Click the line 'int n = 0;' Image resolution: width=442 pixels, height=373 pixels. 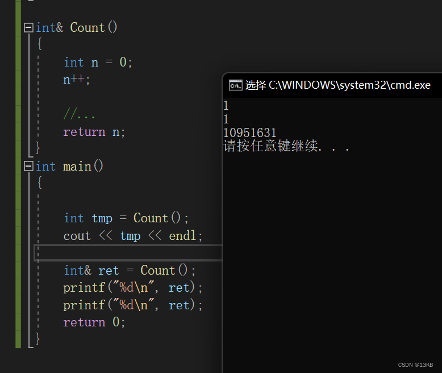98,63
